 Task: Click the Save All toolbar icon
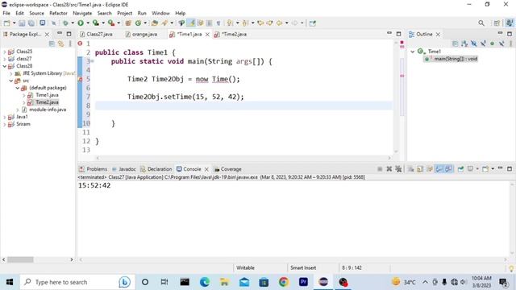31,23
